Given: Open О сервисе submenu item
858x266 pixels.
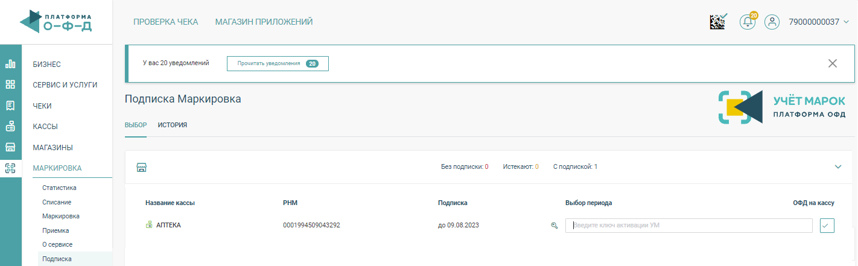Looking at the screenshot, I should click(57, 244).
